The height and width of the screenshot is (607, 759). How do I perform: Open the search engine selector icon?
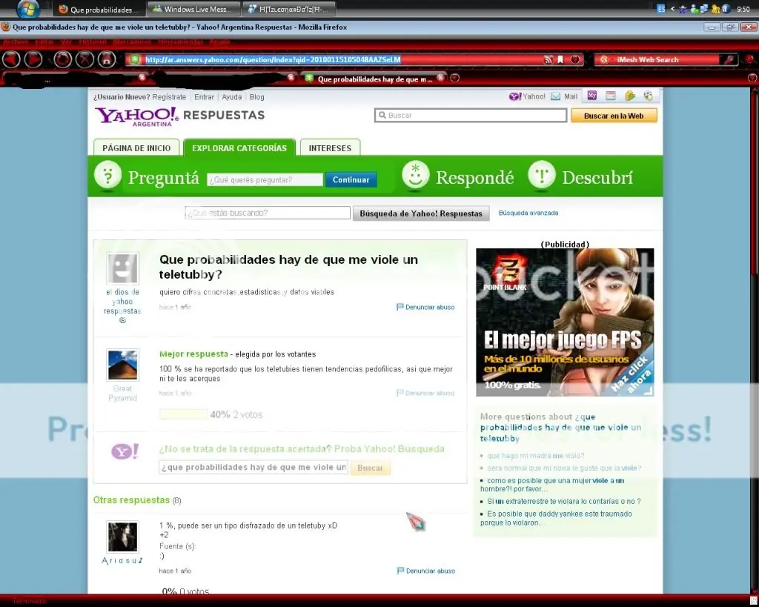tap(604, 59)
